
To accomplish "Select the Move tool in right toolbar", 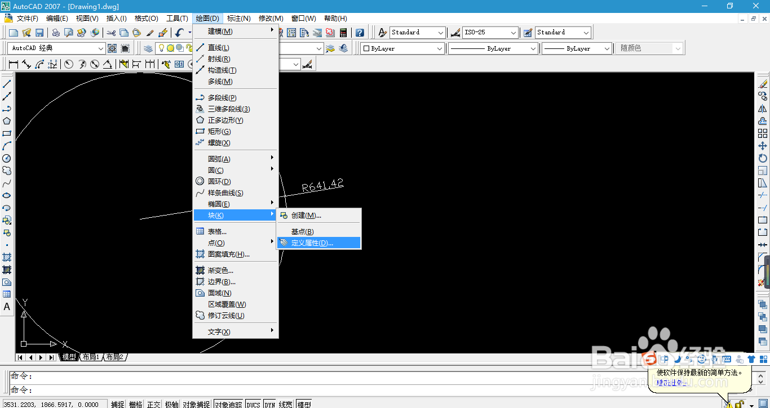I will [763, 146].
